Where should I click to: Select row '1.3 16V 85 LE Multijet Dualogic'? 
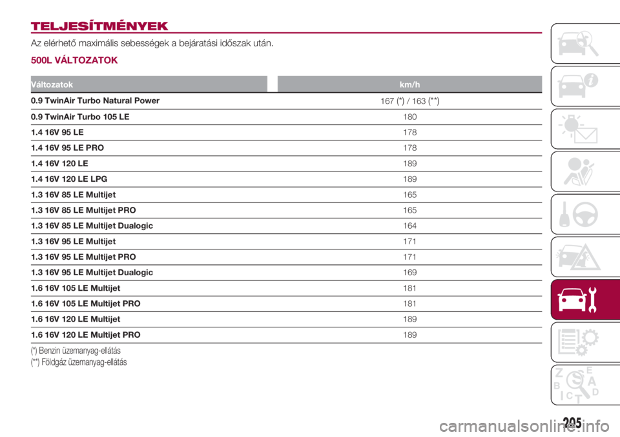click(286, 226)
